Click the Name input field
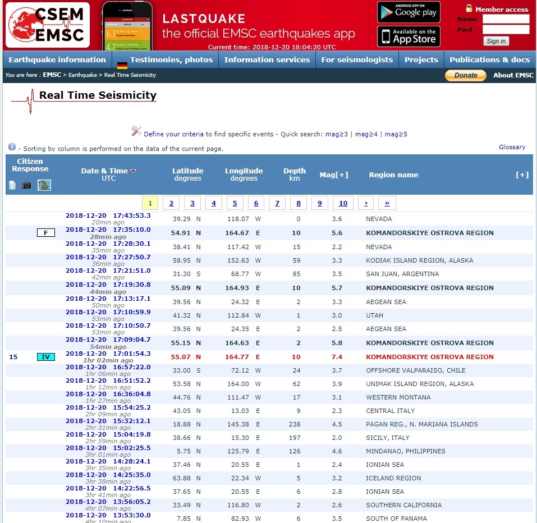 506,19
